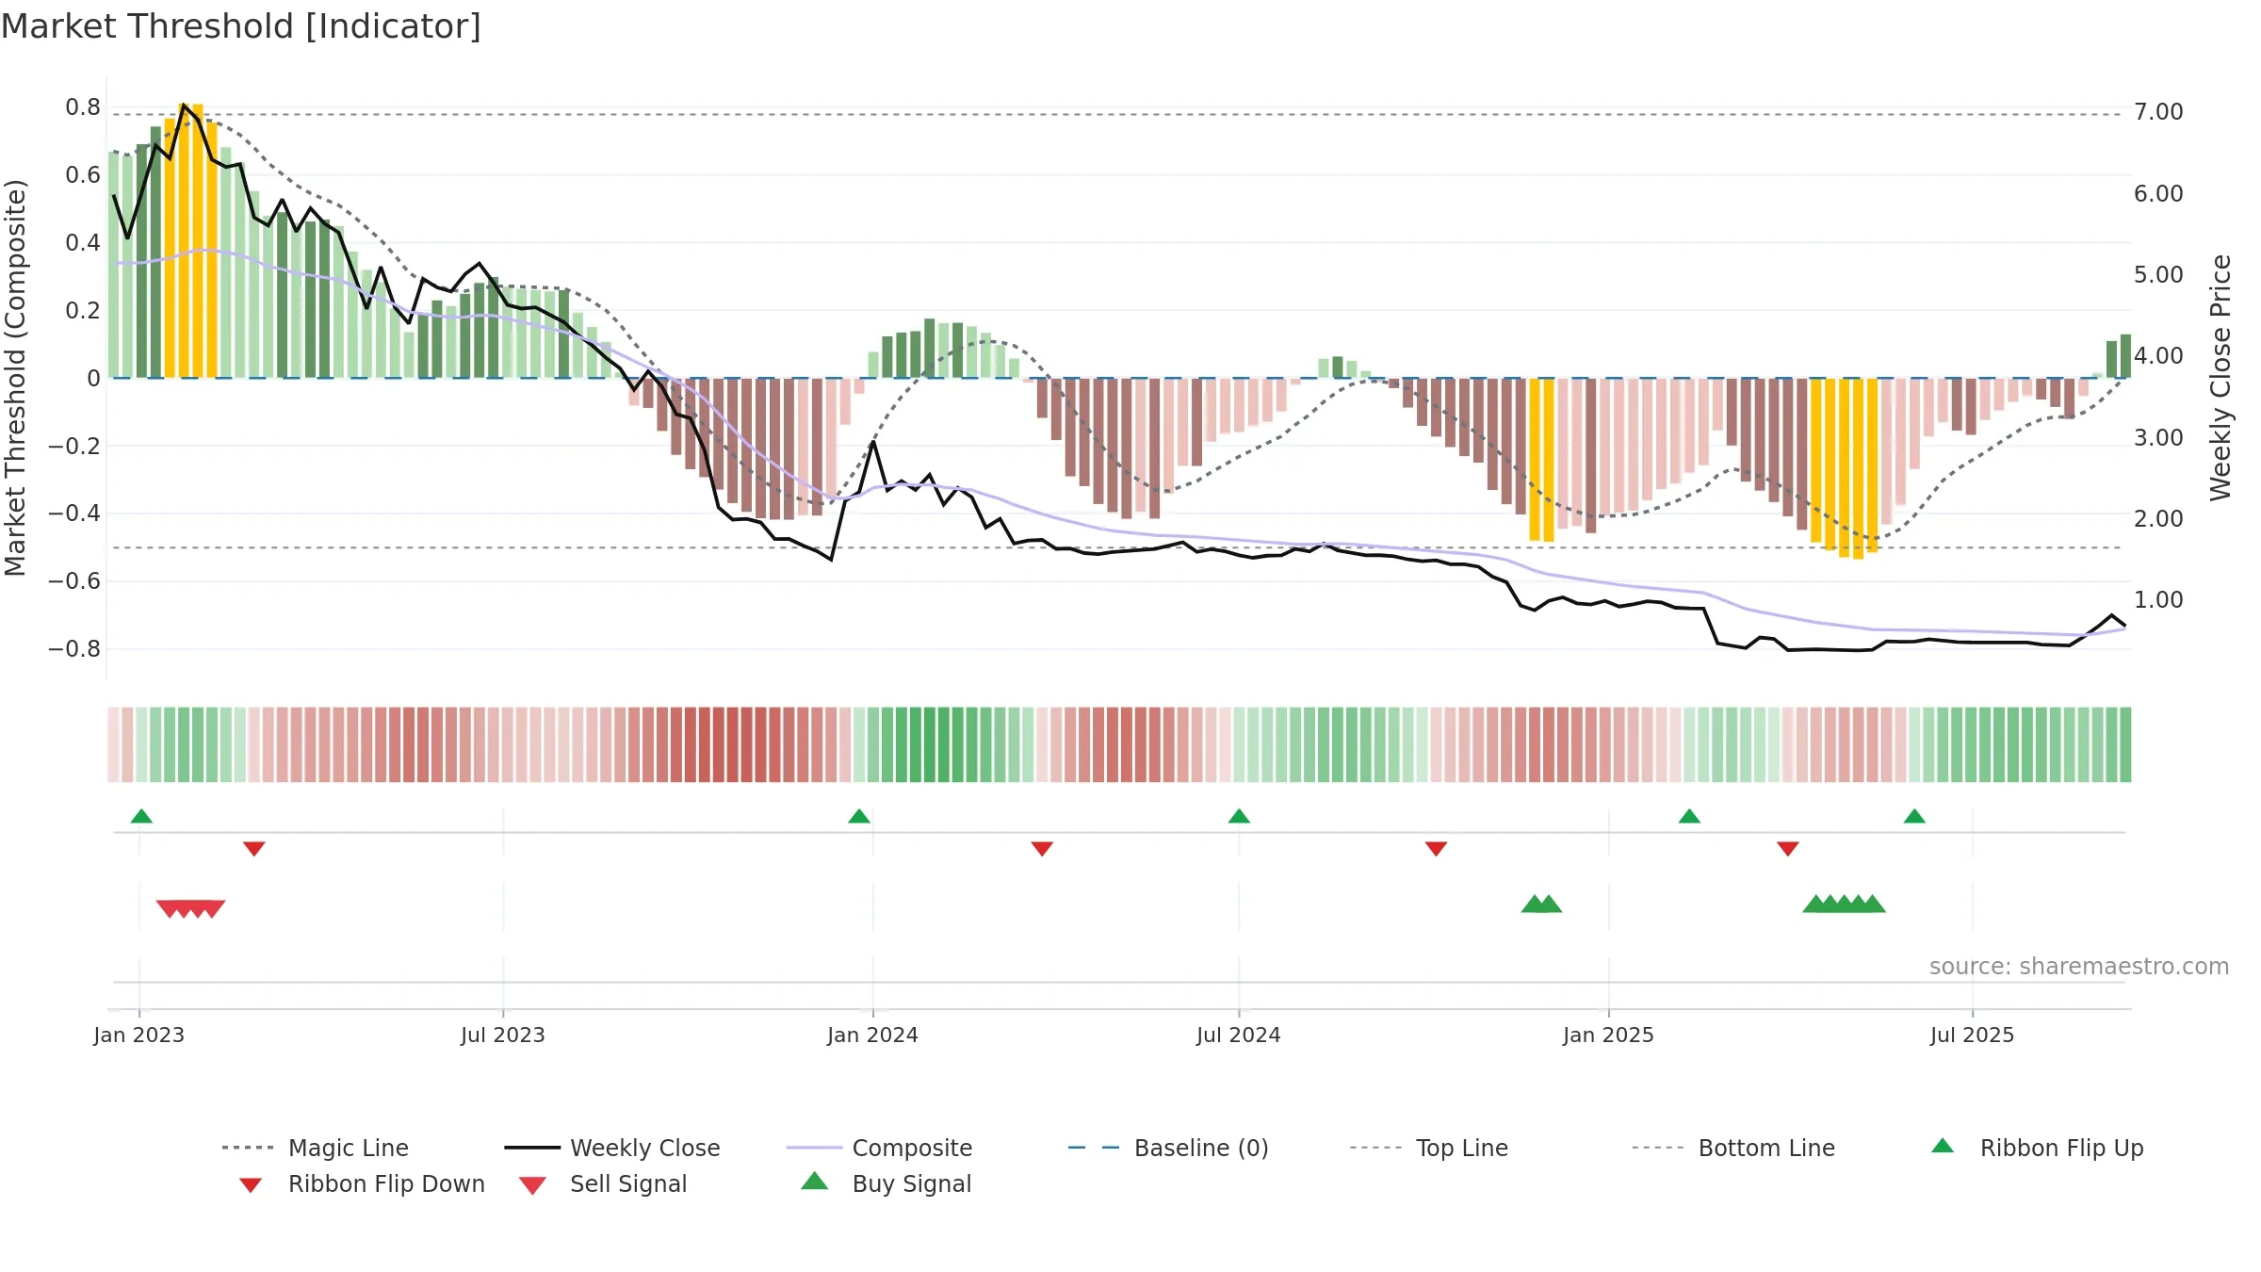2261x1272 pixels.
Task: Click the −0.8 left axis tick label
Action: coord(74,649)
